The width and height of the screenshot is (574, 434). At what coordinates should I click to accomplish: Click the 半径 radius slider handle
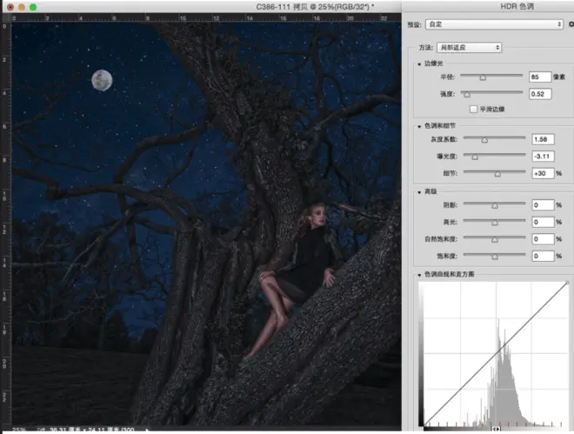coord(483,77)
